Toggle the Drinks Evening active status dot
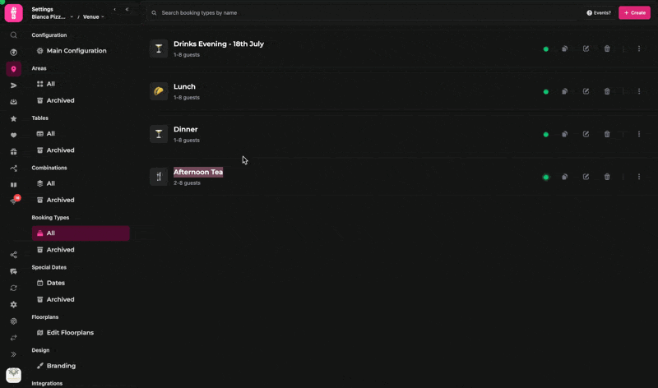Screen dimensions: 658x388 point(545,49)
